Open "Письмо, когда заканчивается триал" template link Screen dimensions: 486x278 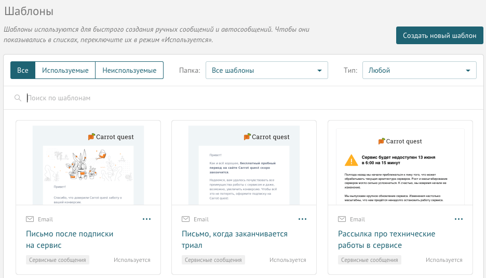[234, 240]
